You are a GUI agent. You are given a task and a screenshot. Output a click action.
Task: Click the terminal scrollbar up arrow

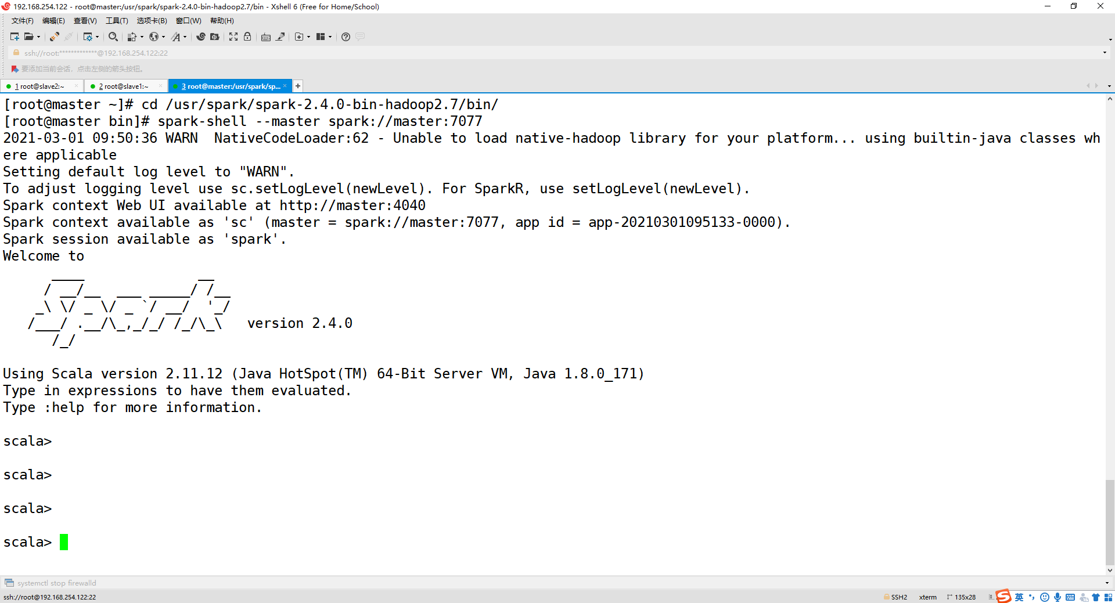[1110, 99]
